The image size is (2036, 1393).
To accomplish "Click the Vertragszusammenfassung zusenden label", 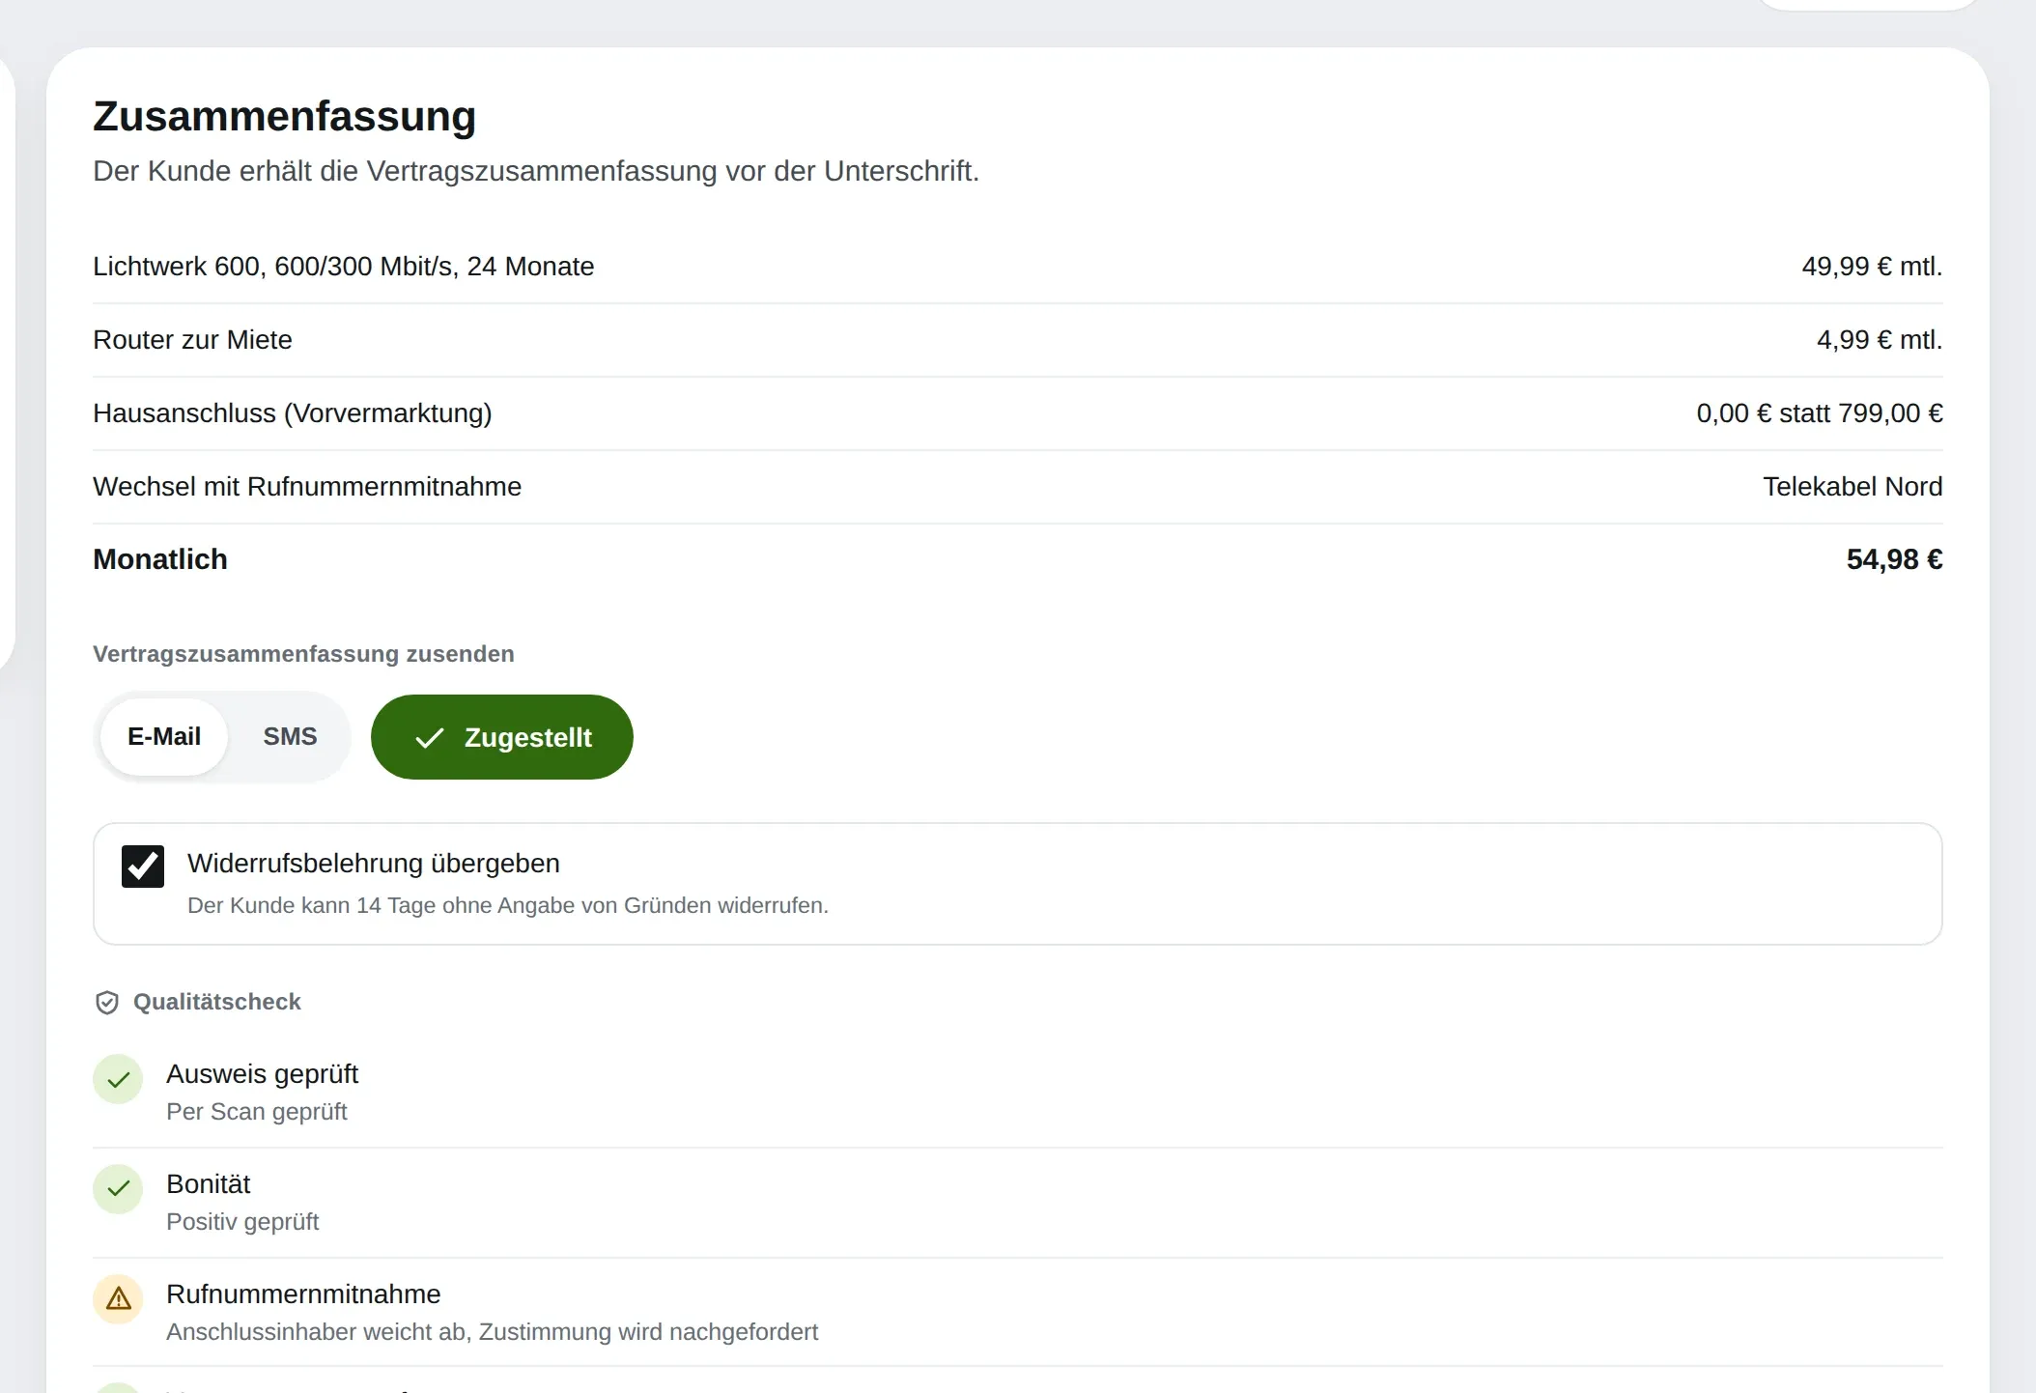I will (303, 654).
